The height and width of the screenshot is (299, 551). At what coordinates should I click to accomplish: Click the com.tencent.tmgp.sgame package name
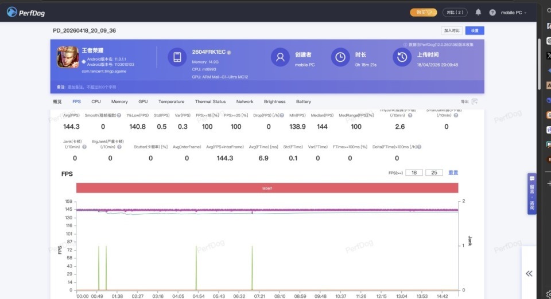[104, 71]
